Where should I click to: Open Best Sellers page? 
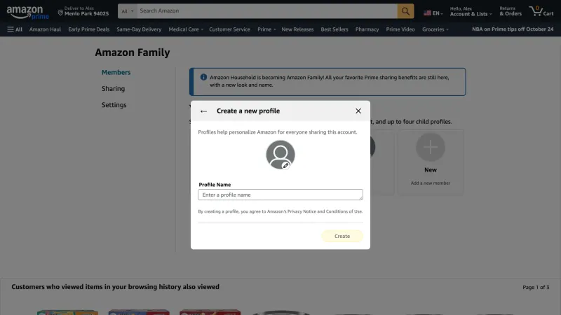334,29
